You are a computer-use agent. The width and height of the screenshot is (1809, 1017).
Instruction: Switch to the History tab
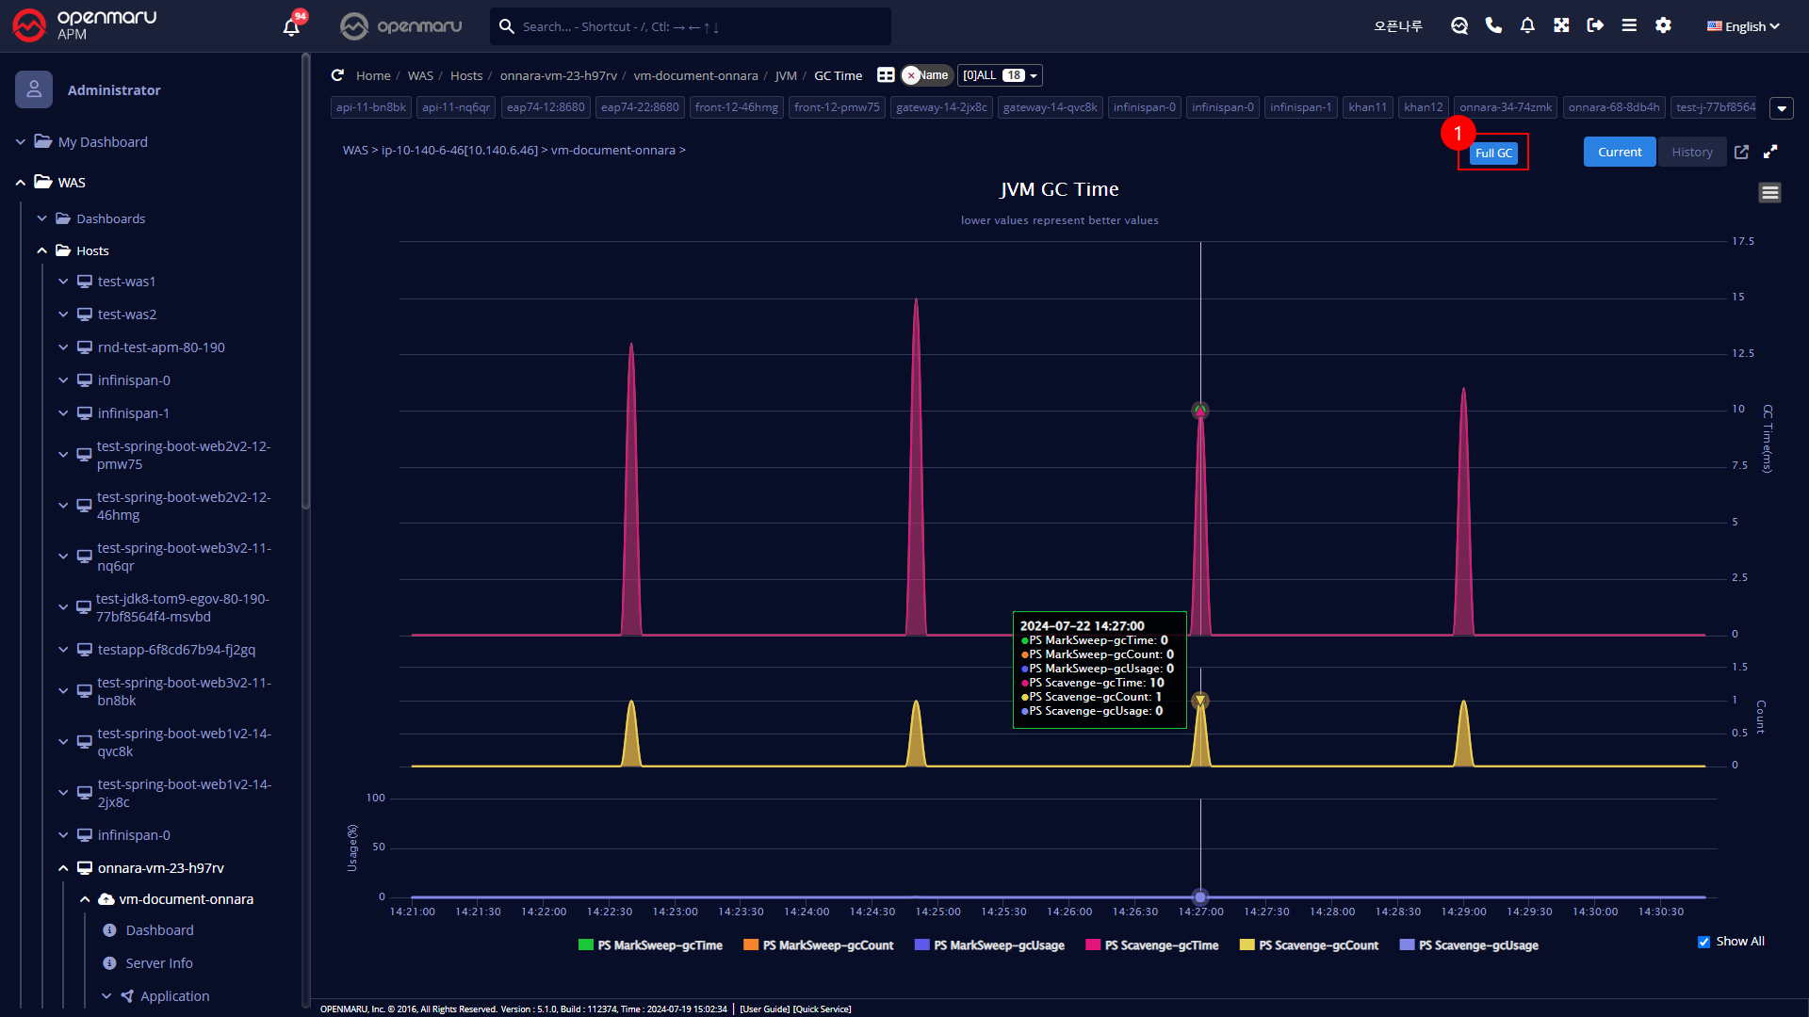coord(1692,152)
